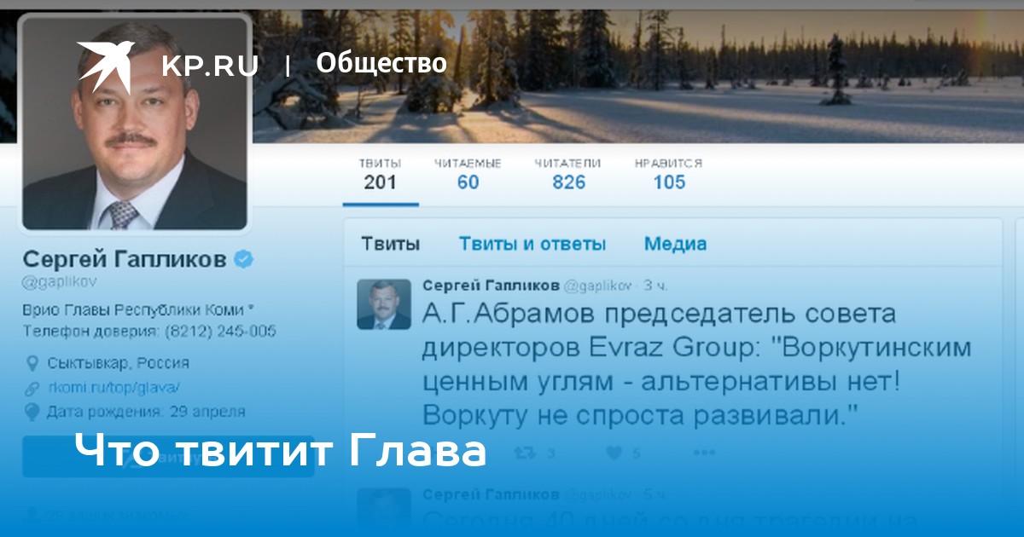Open the Читаемые 60 list
This screenshot has height=537, width=1024.
tap(468, 174)
